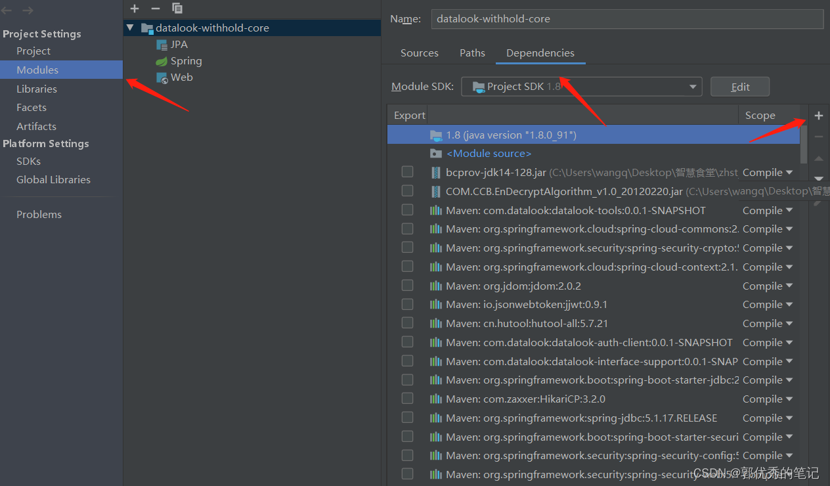The height and width of the screenshot is (486, 830).
Task: Select the JPA facet icon
Action: click(x=162, y=45)
